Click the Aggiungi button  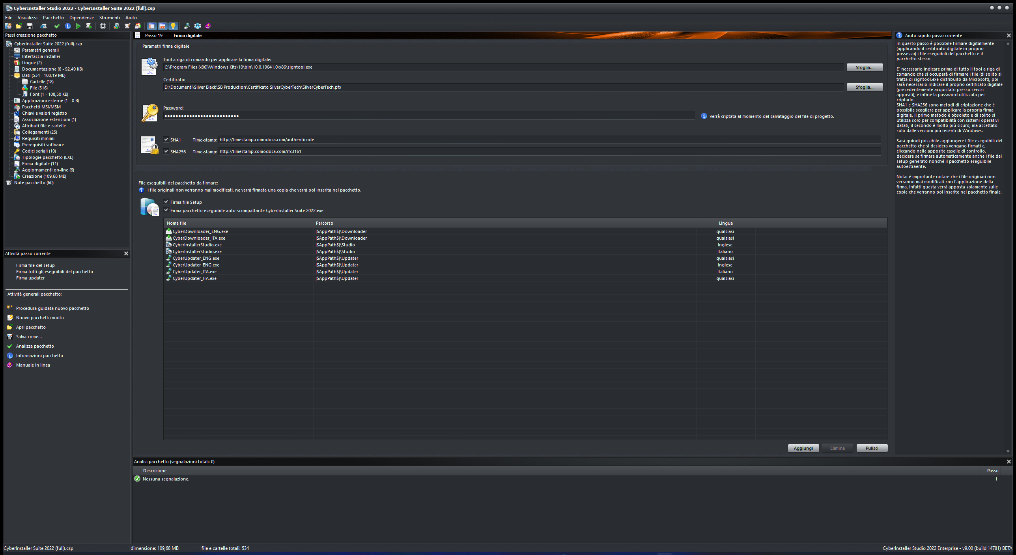click(x=803, y=448)
